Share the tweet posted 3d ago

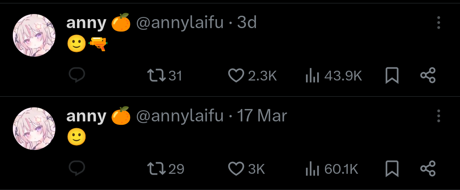click(x=428, y=75)
